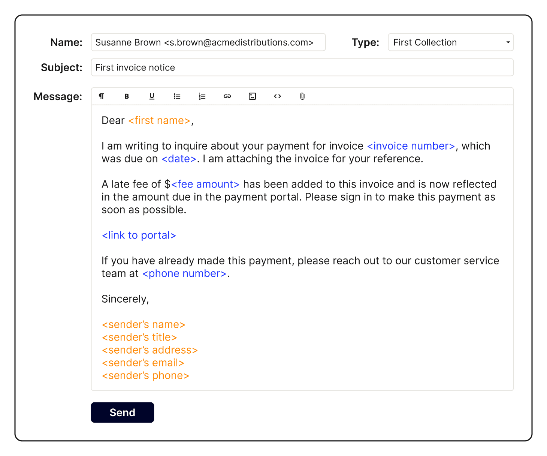The image size is (547, 456).
Task: Click the Type dropdown arrow
Action: click(x=508, y=42)
